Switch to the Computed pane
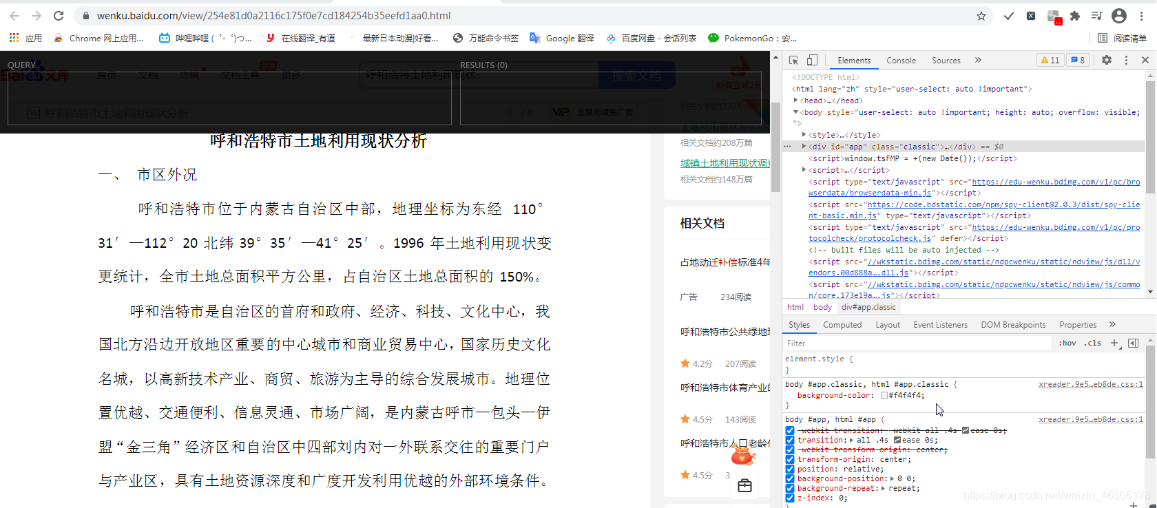 tap(842, 325)
